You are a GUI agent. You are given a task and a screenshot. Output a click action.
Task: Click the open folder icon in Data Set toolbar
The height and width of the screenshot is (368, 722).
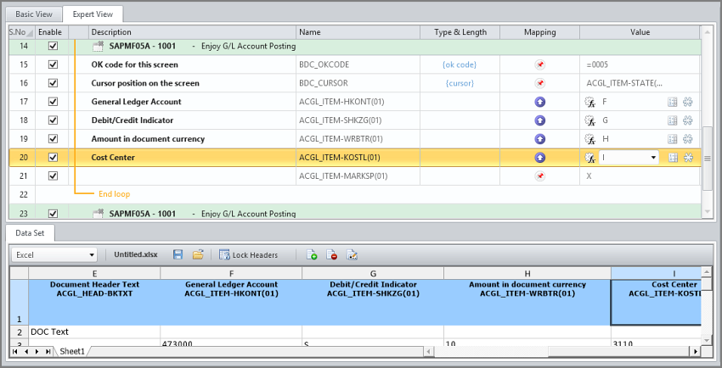[x=198, y=254]
